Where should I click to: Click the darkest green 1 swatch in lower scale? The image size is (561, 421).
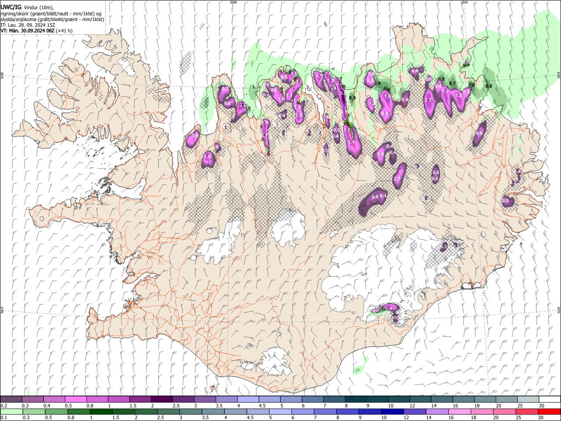tap(101, 411)
